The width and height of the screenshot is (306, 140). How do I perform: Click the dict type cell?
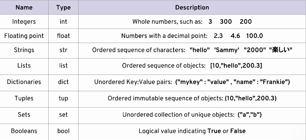[63, 82]
